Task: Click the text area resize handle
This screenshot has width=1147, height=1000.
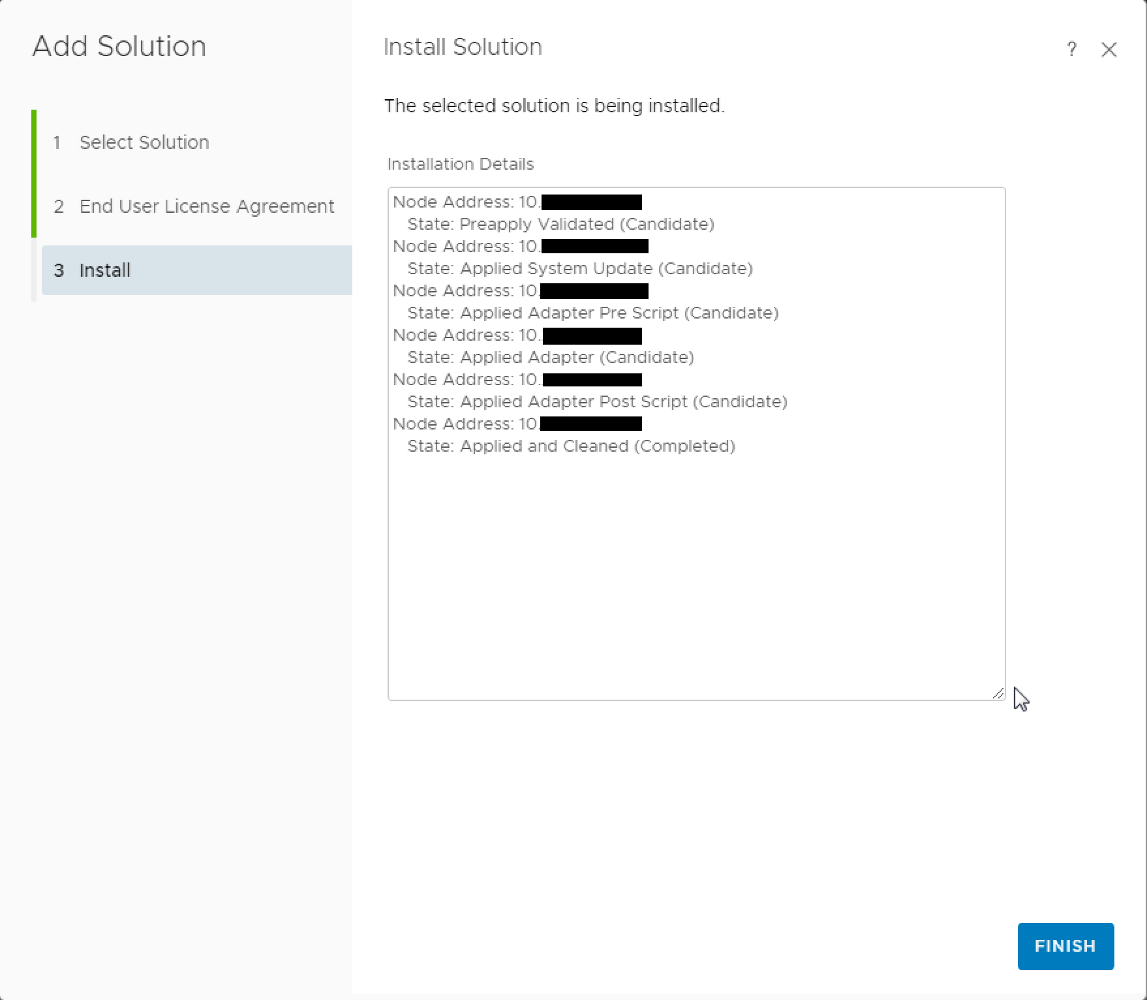Action: click(998, 693)
